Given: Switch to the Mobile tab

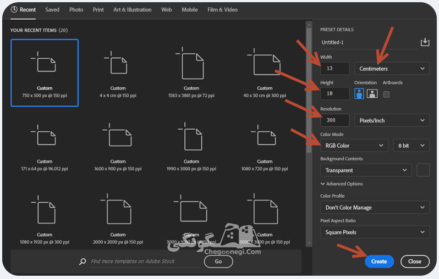Looking at the screenshot, I should (x=190, y=10).
